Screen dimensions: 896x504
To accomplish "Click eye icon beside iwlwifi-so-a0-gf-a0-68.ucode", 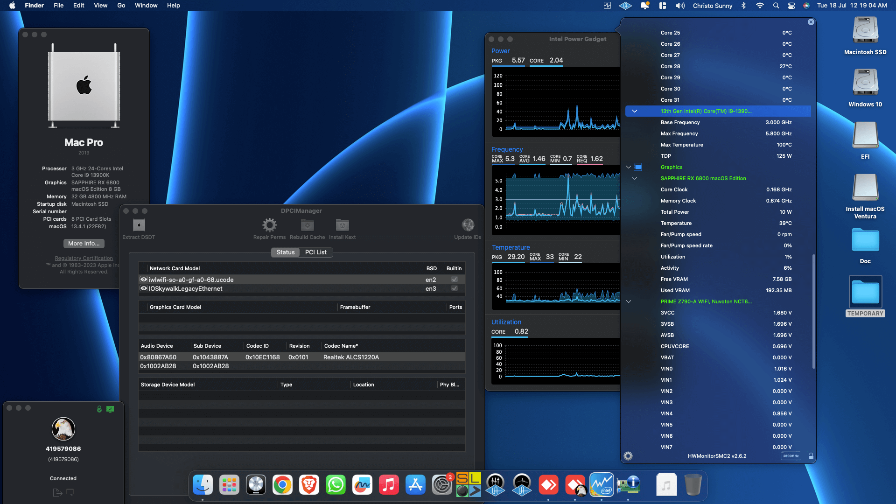I will coord(144,280).
